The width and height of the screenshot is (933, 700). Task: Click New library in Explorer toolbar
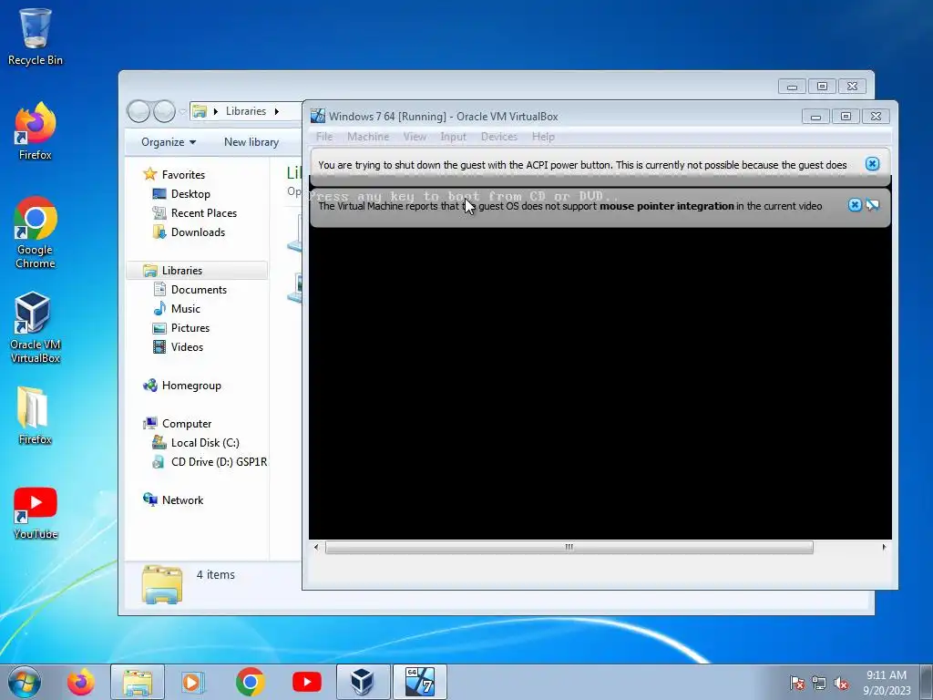(251, 142)
